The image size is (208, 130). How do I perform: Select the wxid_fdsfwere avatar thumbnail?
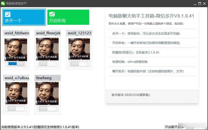(x=16, y=50)
